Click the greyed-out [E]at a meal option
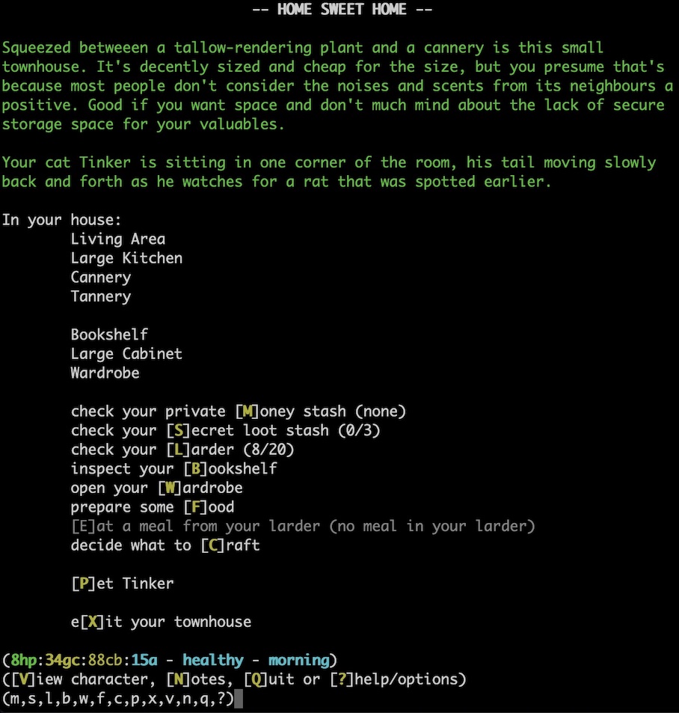Viewport: 679px width, 713px height. (x=303, y=526)
